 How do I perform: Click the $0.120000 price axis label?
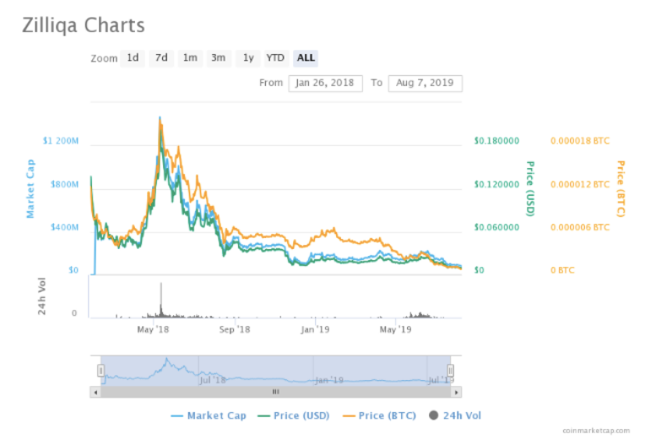[496, 184]
